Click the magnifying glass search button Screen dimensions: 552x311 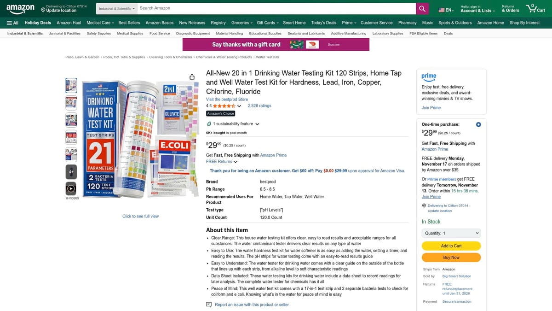[422, 8]
